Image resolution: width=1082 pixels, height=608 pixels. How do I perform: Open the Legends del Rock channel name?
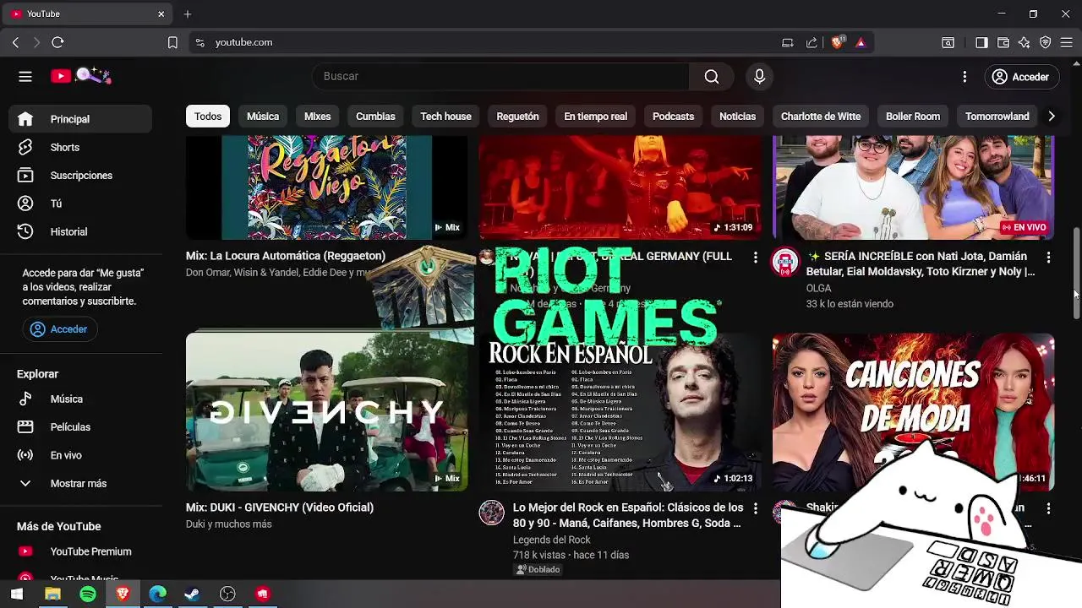coord(551,540)
